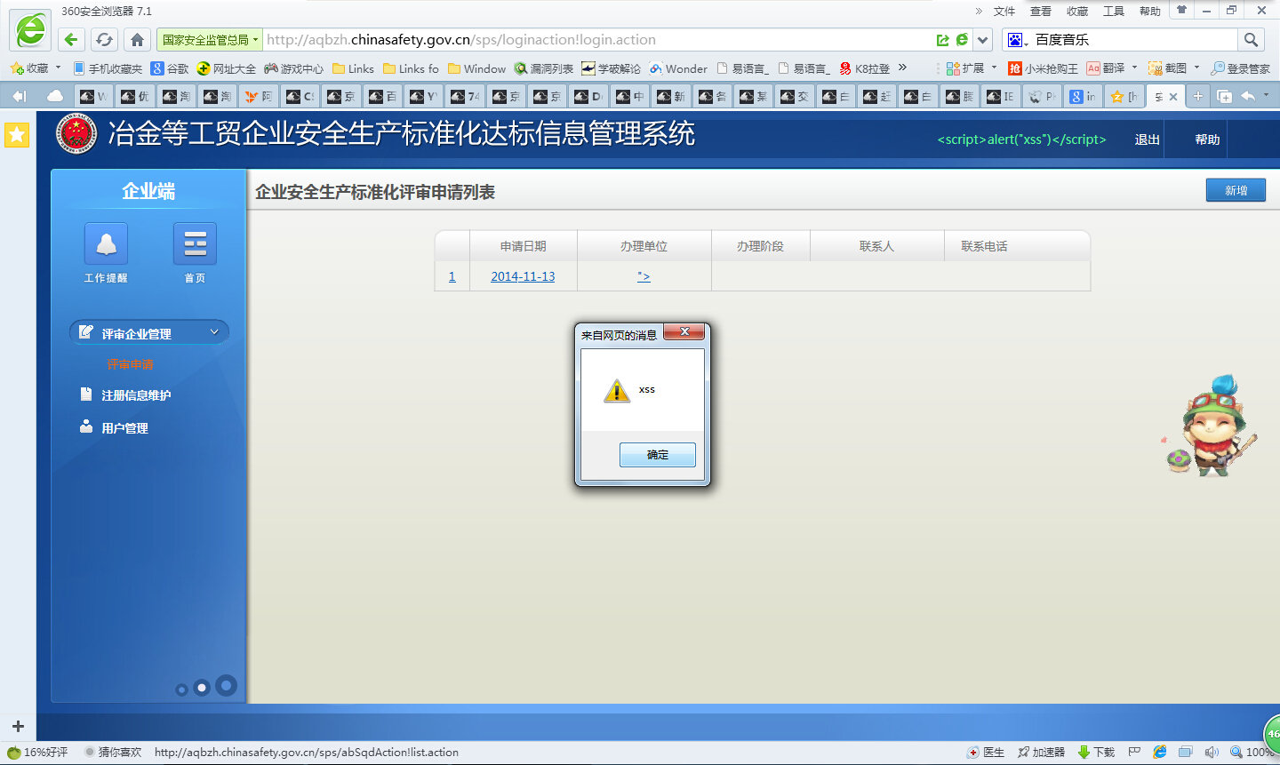Screen dimensions: 1280x765
Task: Open the 工具 menu
Action: [x=1114, y=12]
